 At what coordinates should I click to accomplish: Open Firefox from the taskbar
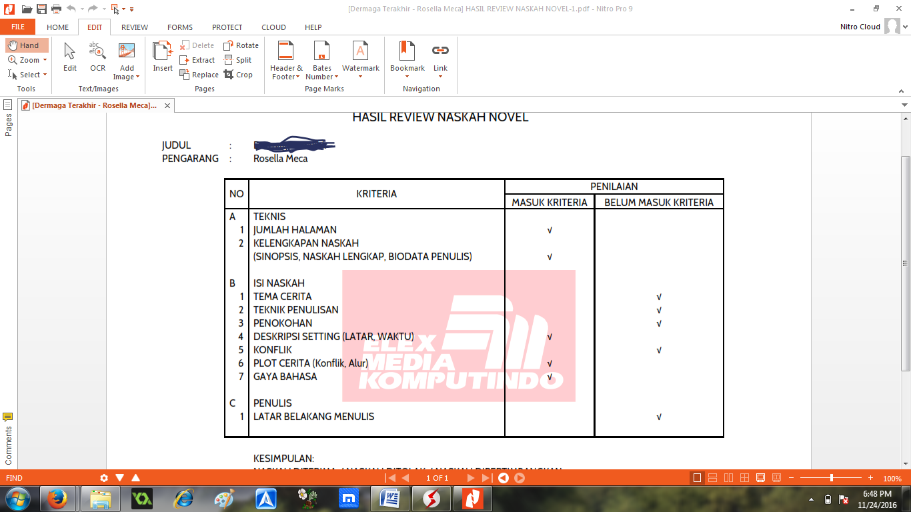[58, 498]
